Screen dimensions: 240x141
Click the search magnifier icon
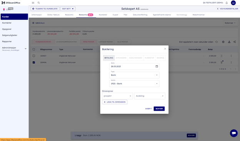(39, 3)
